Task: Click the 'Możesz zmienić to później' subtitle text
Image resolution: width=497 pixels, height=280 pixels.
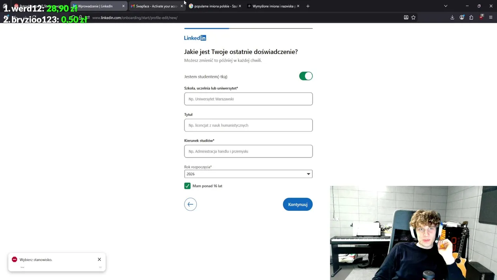Action: [223, 60]
